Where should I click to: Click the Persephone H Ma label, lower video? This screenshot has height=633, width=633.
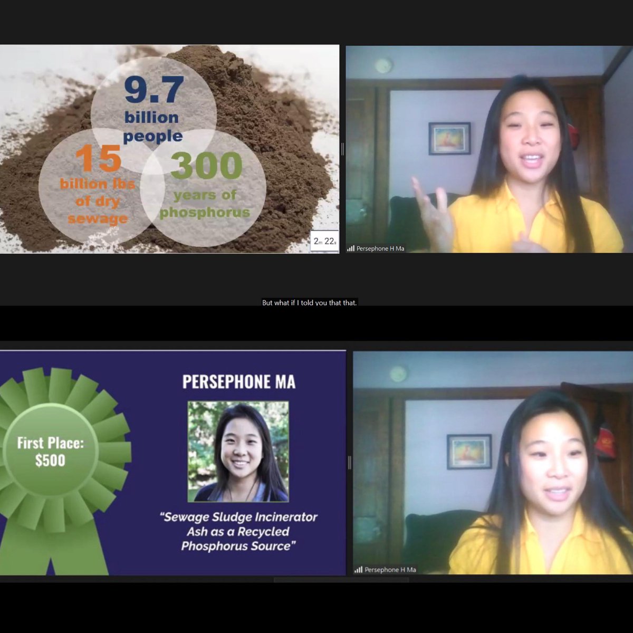[x=390, y=570]
